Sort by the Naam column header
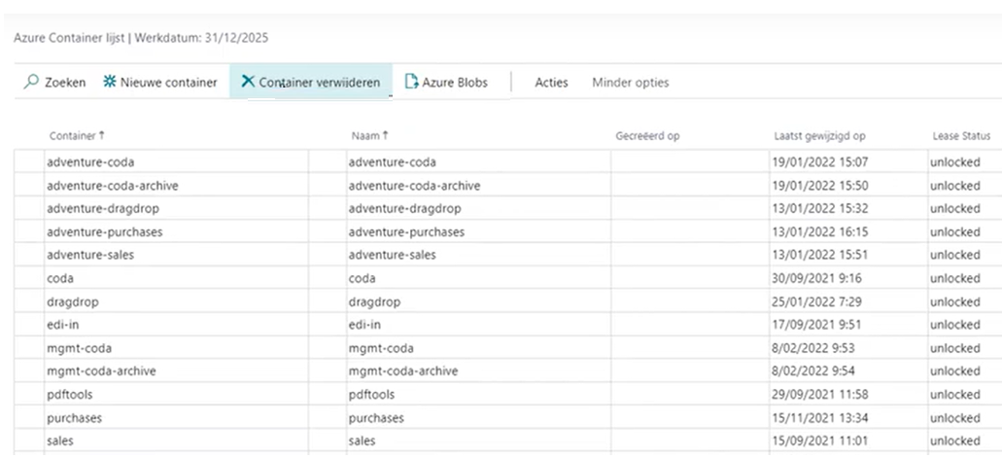Image resolution: width=1002 pixels, height=458 pixels. [369, 136]
